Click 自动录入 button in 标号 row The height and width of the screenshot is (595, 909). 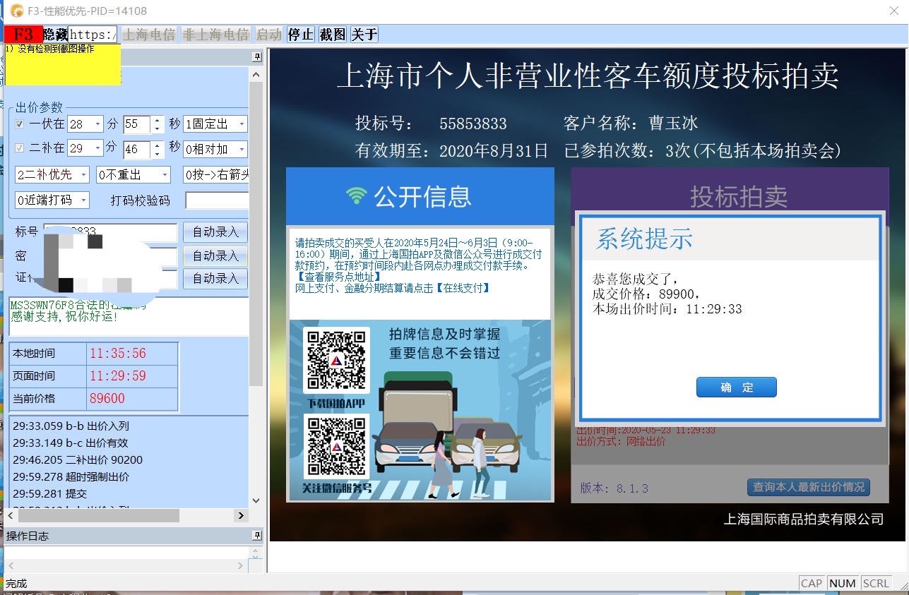point(215,232)
